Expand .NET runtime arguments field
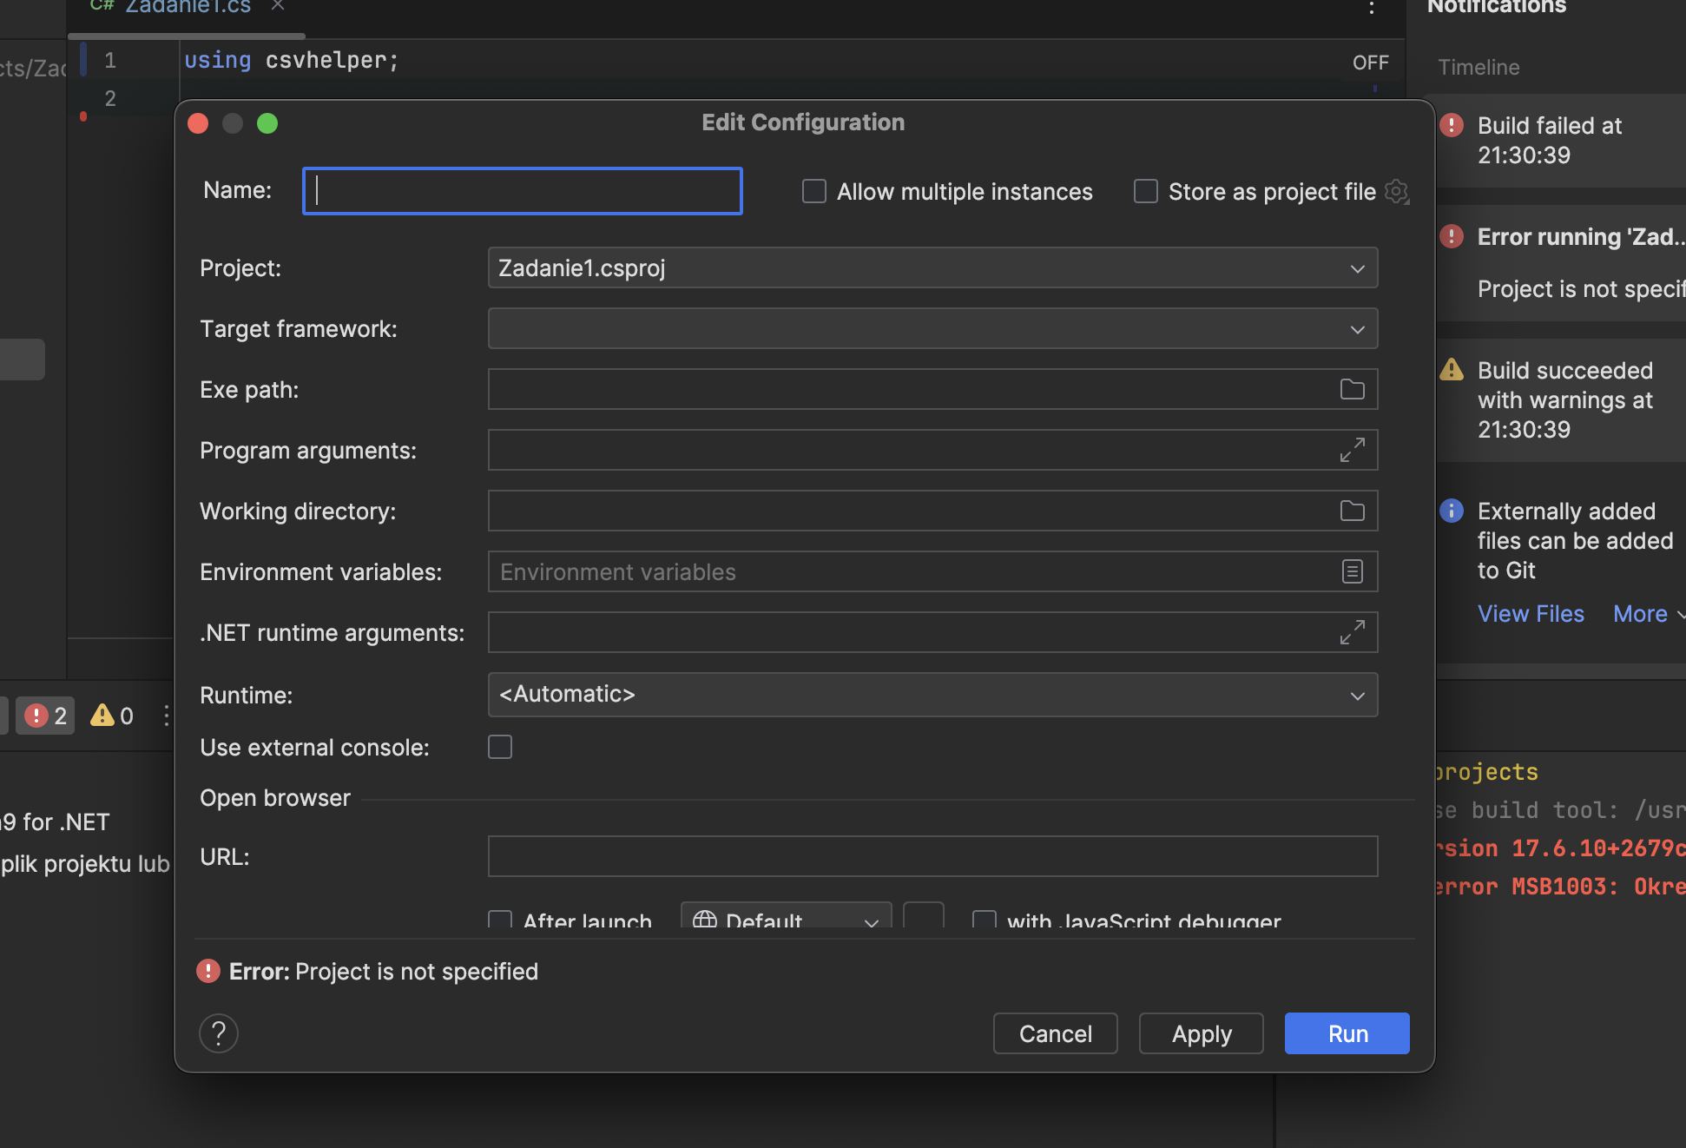This screenshot has width=1686, height=1148. tap(1352, 632)
